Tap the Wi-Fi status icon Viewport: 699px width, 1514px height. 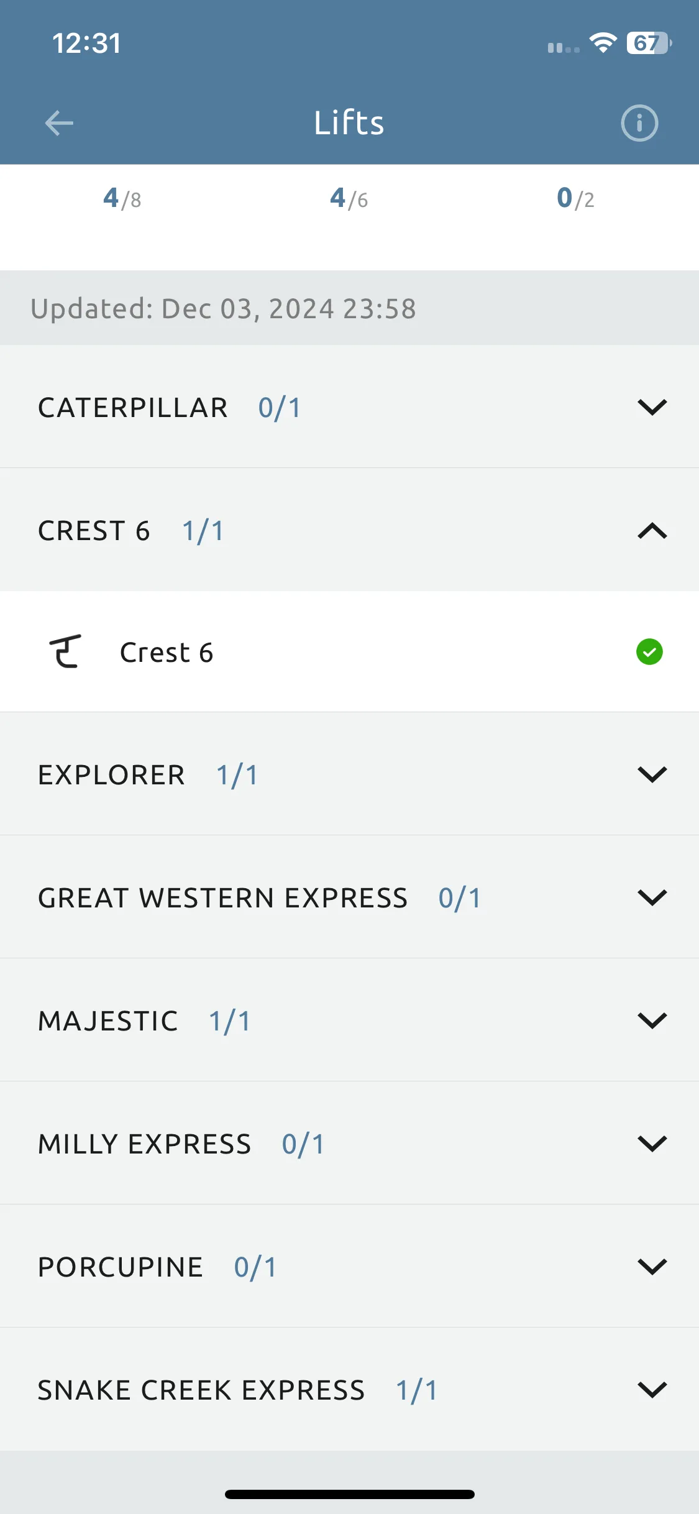603,43
